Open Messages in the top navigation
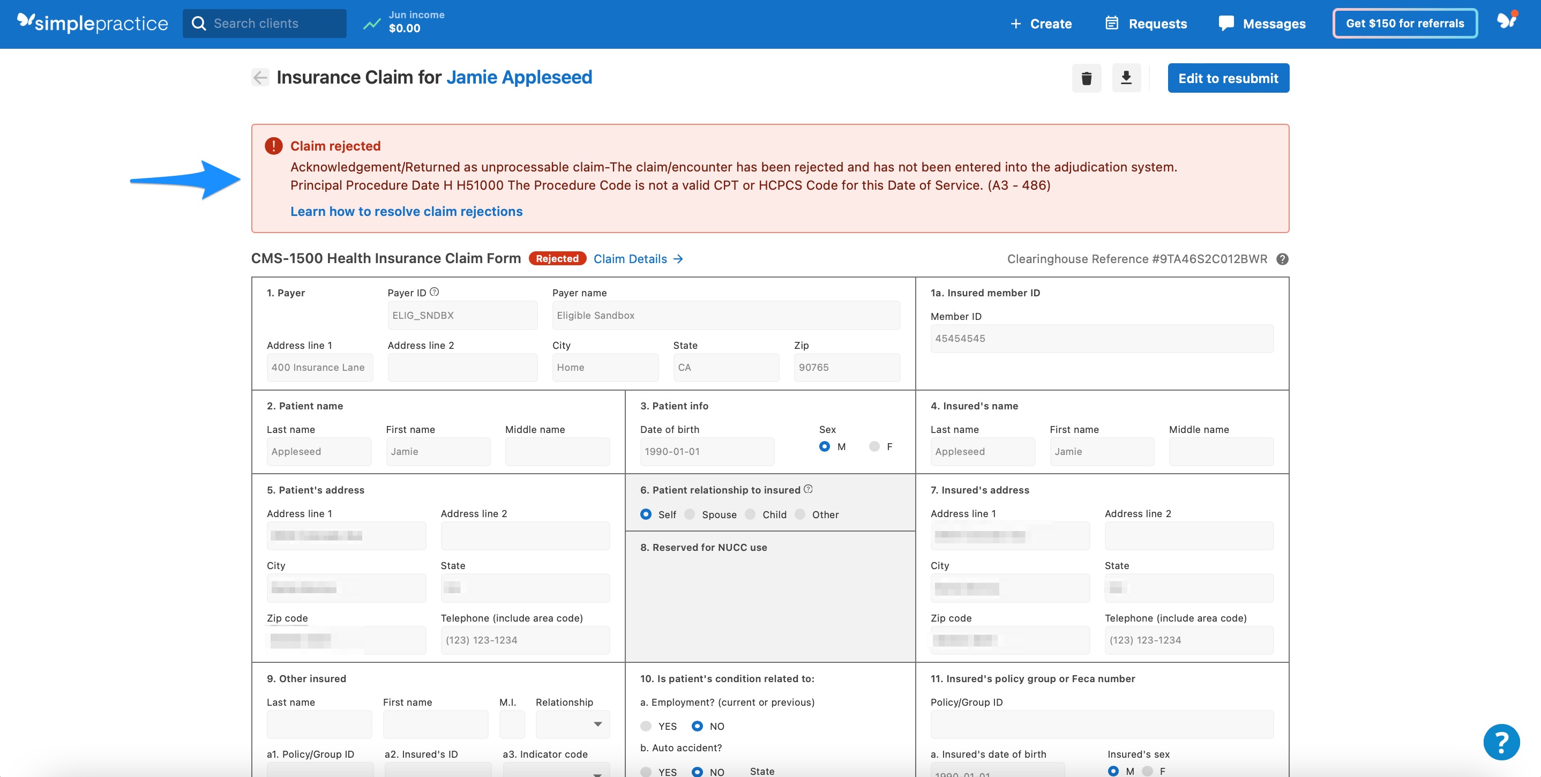This screenshot has width=1541, height=777. point(1262,24)
